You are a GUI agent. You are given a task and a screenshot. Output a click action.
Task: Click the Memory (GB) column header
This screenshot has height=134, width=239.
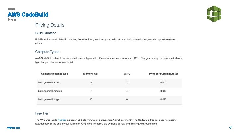tap(90, 74)
